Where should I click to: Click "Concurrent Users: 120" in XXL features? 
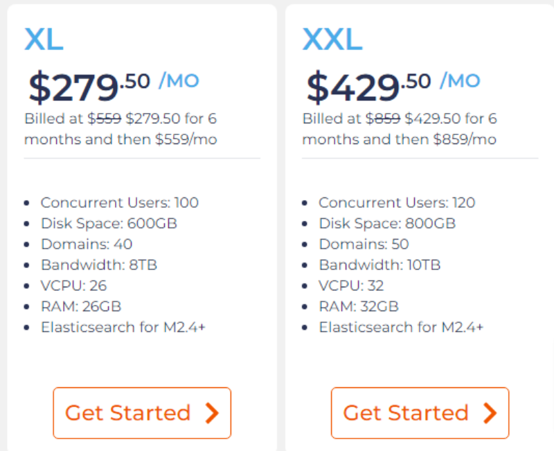pos(397,203)
